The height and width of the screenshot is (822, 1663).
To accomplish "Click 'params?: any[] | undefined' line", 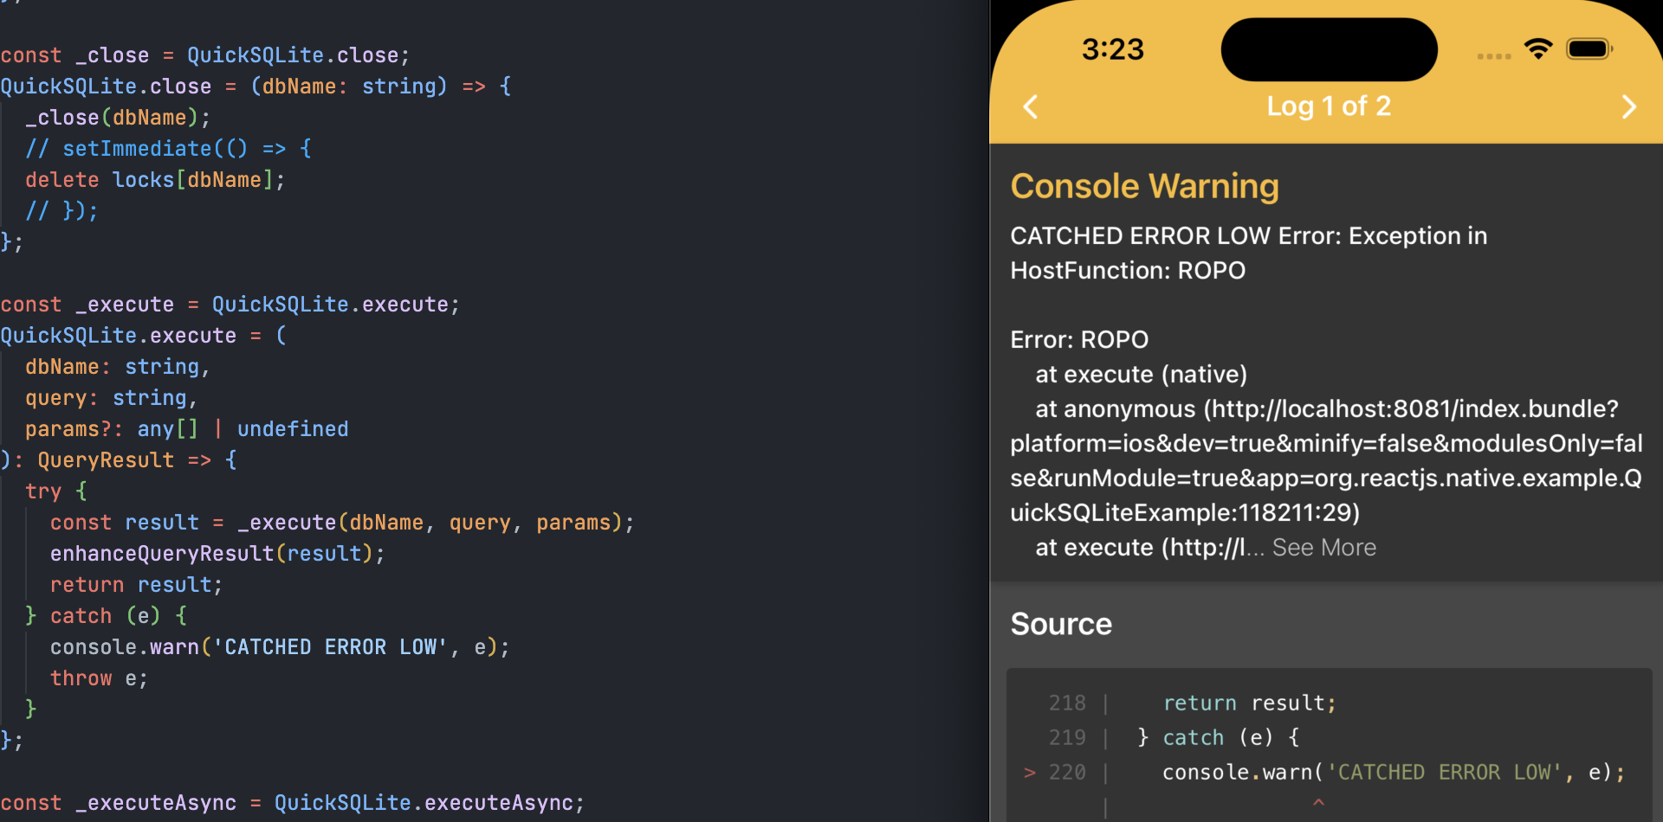I will click(187, 429).
